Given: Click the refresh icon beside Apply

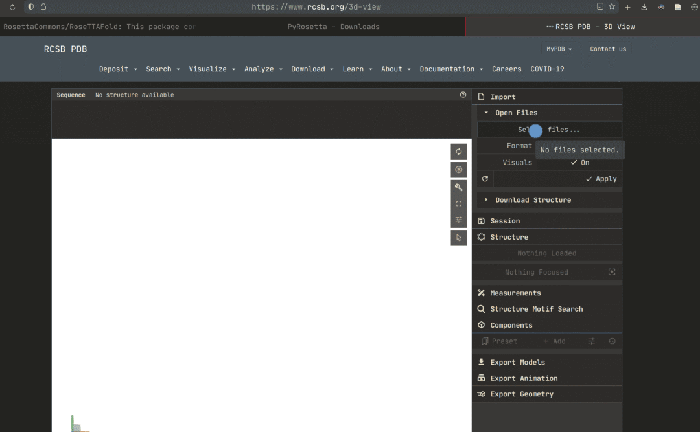Looking at the screenshot, I should point(485,179).
